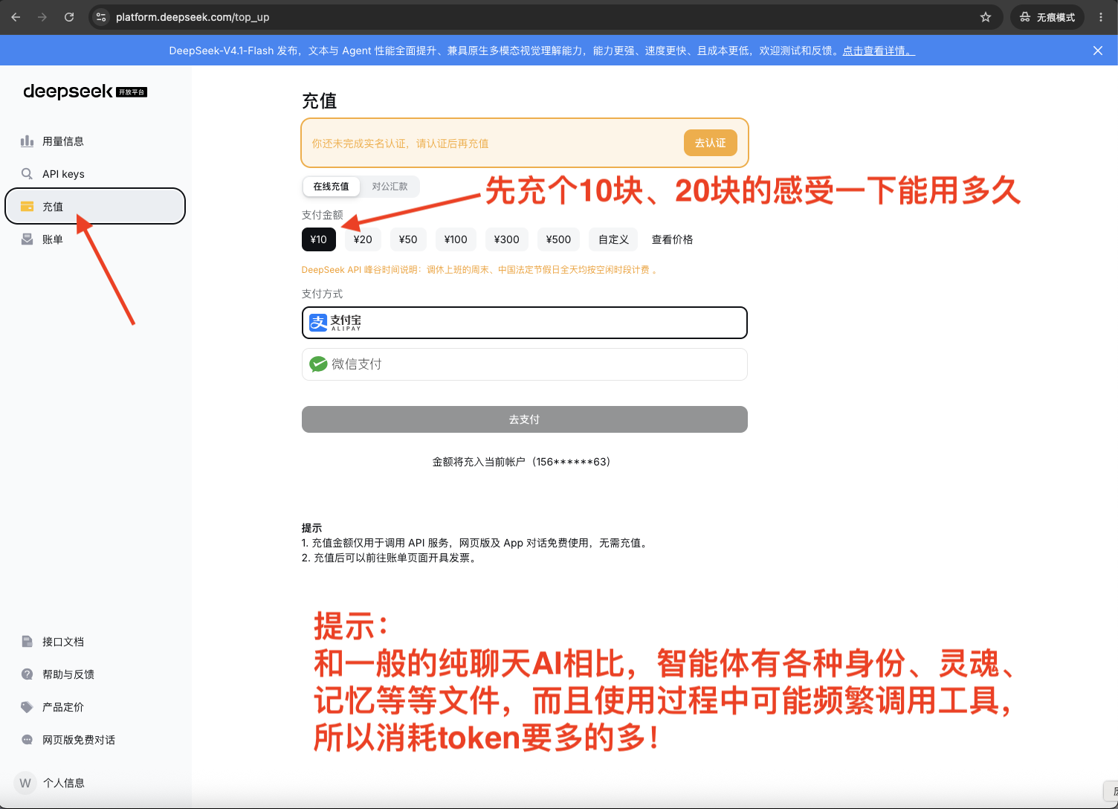The image size is (1118, 809).
Task: Open 个人信息 in sidebar
Action: click(x=64, y=783)
